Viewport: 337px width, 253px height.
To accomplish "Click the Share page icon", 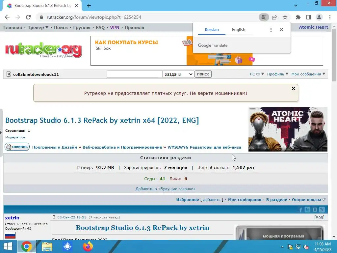I will click(274, 17).
